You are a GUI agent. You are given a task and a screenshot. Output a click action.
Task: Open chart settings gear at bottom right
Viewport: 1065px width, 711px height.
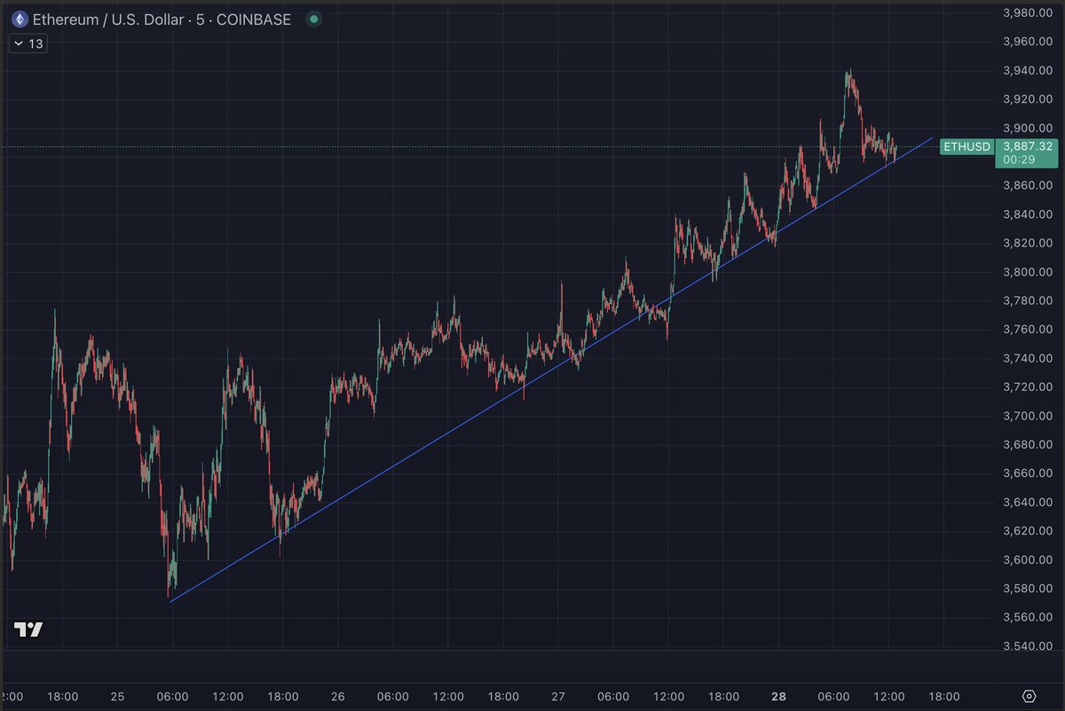coord(1029,696)
